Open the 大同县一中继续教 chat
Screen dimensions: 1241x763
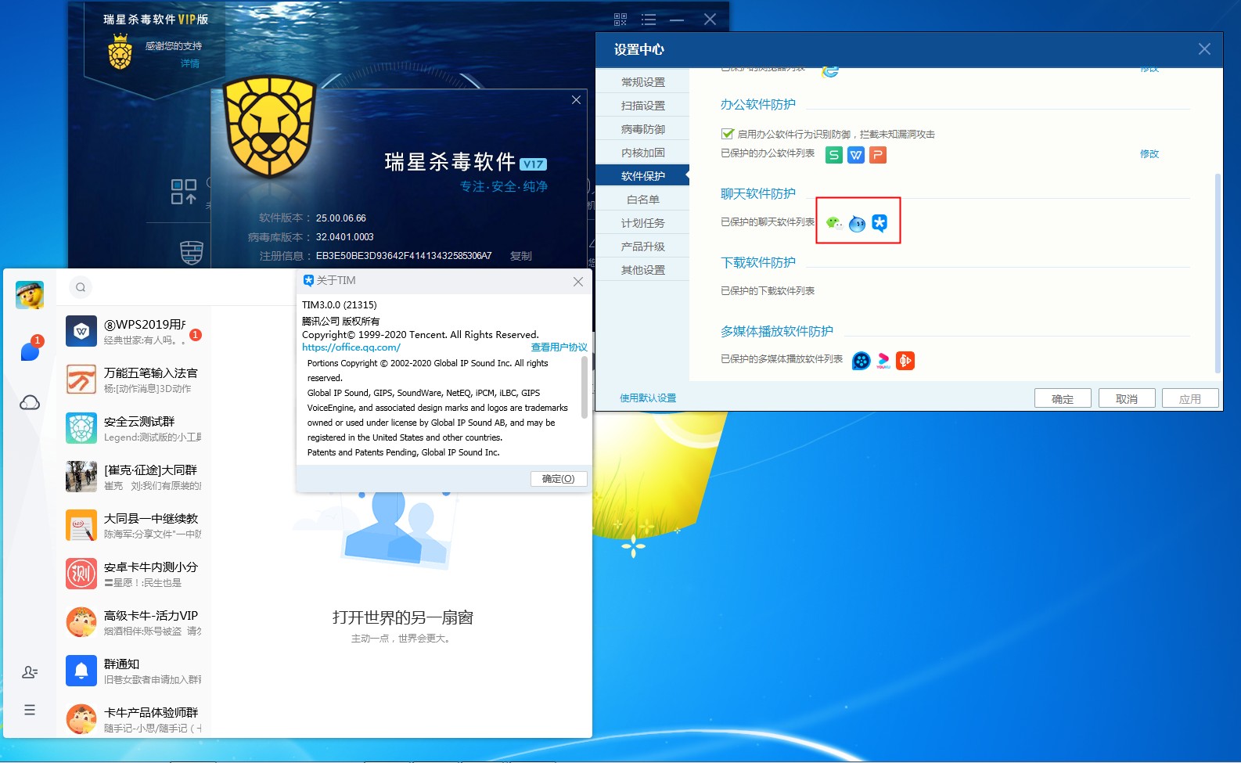pyautogui.click(x=135, y=525)
